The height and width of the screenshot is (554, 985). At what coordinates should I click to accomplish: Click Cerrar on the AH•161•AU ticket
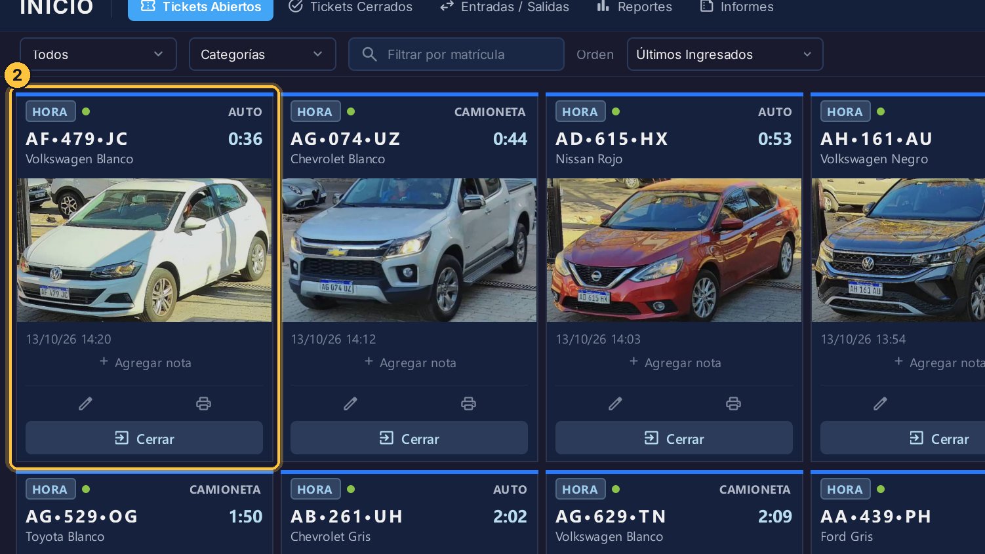(x=902, y=438)
